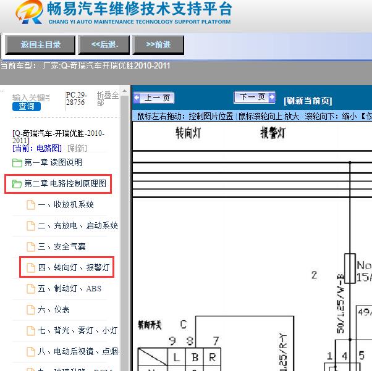Collapse 第二章 电路控制原理图 chapter
Screen dimensions: 372x371
point(66,184)
